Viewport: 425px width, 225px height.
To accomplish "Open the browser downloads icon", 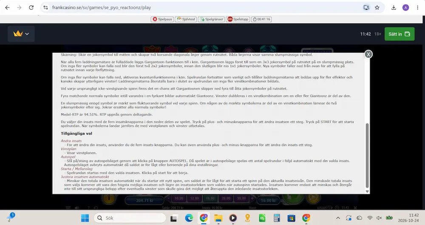I will pos(394,8).
